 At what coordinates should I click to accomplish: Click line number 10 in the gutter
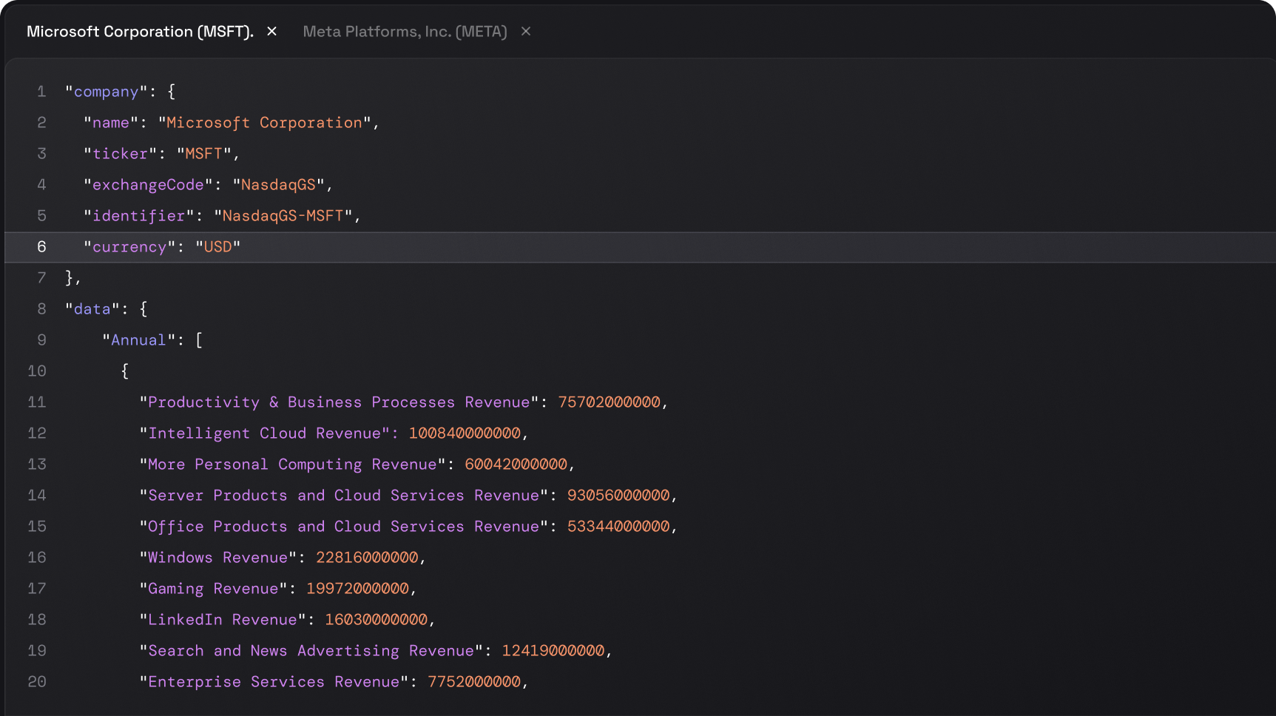37,371
